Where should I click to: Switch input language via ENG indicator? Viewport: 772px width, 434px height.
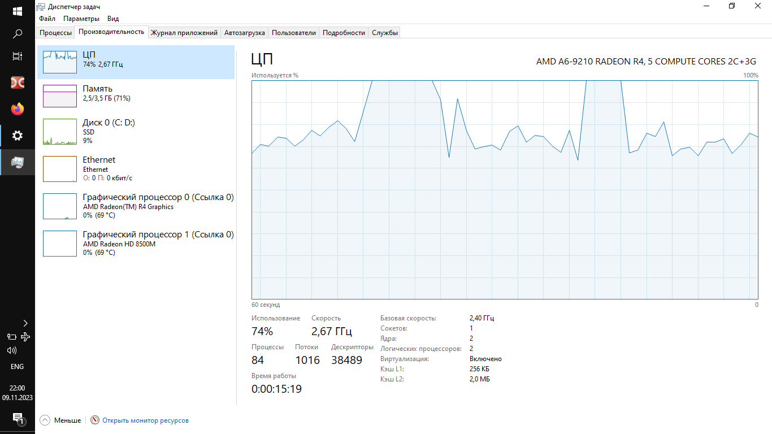pos(18,367)
